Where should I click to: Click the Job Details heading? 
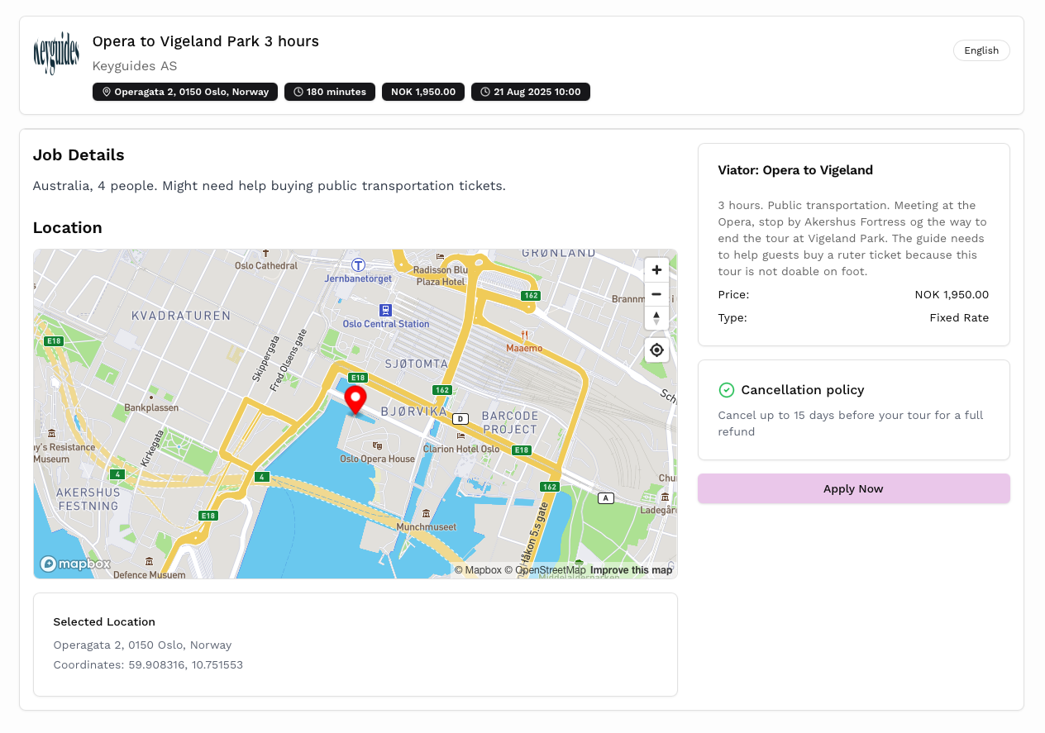tap(79, 155)
